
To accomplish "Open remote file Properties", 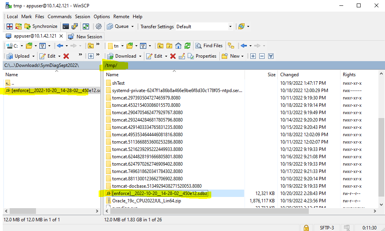I will pyautogui.click(x=202, y=56).
